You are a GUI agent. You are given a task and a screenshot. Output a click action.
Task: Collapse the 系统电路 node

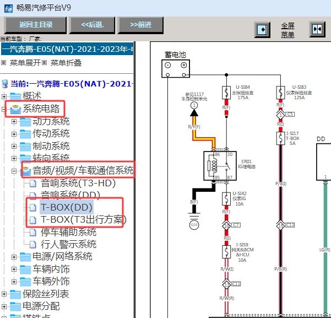[3, 109]
